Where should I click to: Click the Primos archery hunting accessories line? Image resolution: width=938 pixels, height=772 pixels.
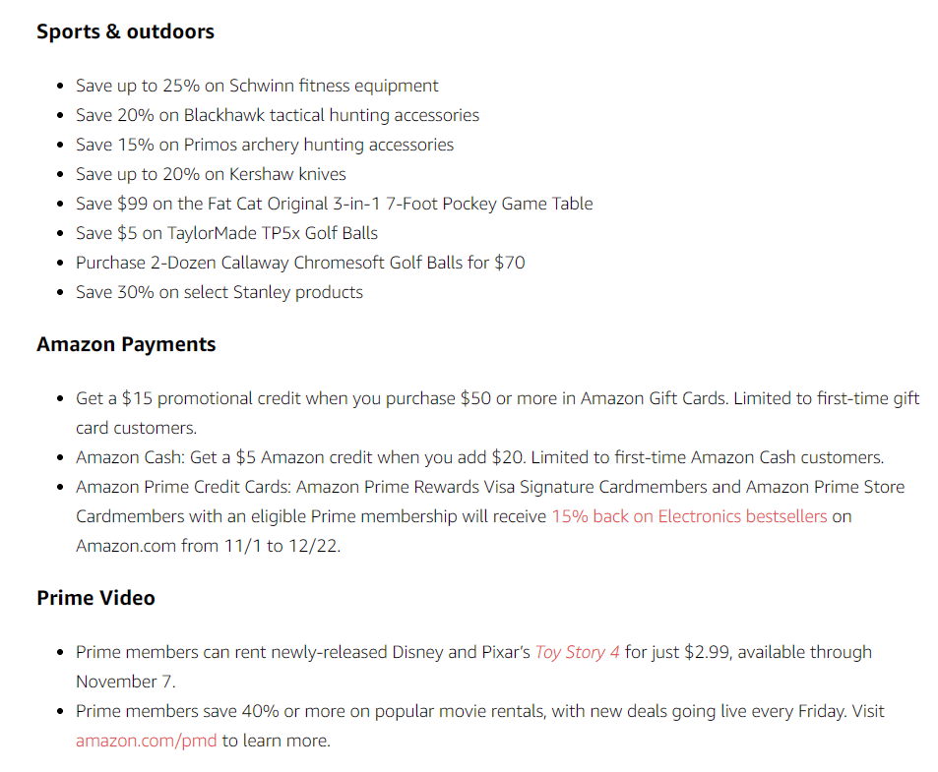pyautogui.click(x=265, y=146)
